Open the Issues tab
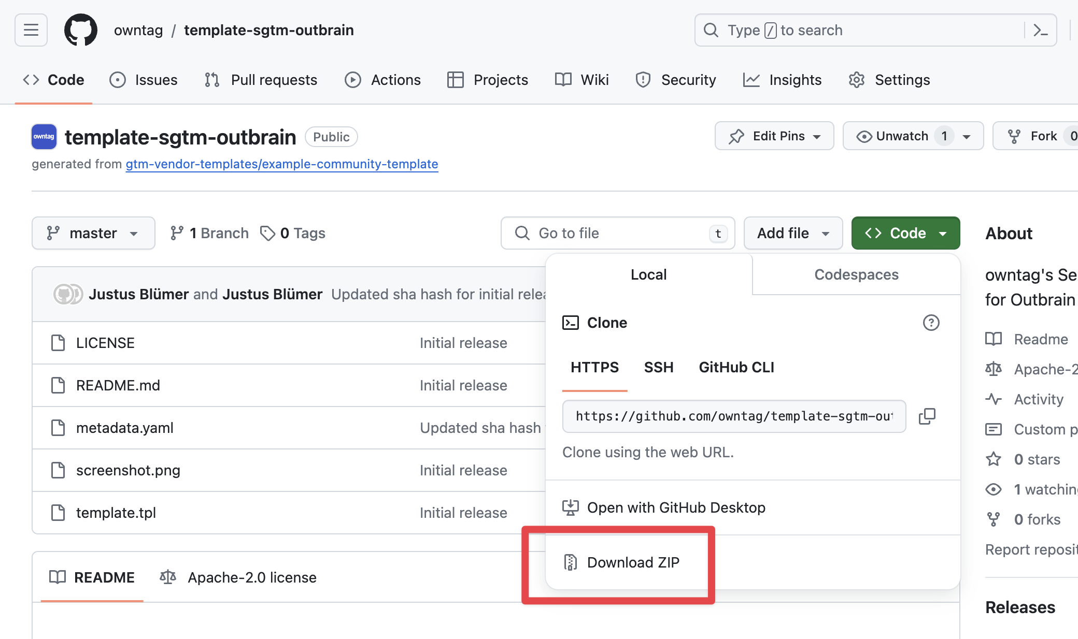 pyautogui.click(x=144, y=80)
